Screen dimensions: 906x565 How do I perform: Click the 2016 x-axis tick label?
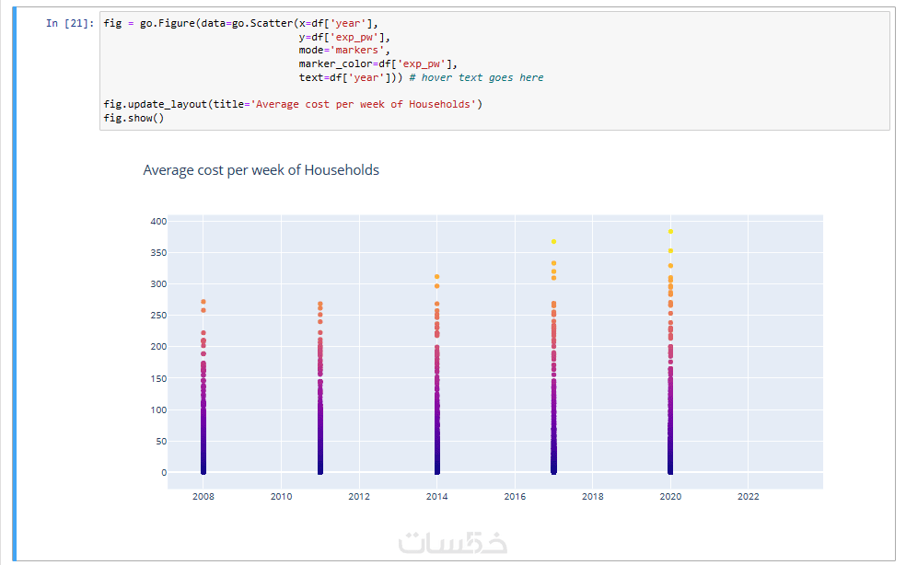515,497
